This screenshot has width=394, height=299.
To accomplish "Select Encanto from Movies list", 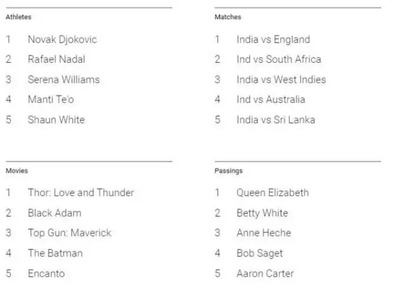I will coord(46,274).
